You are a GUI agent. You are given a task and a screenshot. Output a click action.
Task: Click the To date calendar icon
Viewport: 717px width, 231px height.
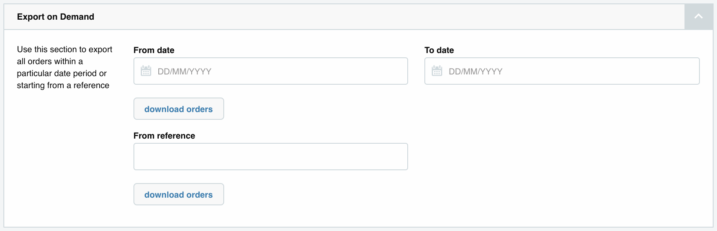point(437,71)
